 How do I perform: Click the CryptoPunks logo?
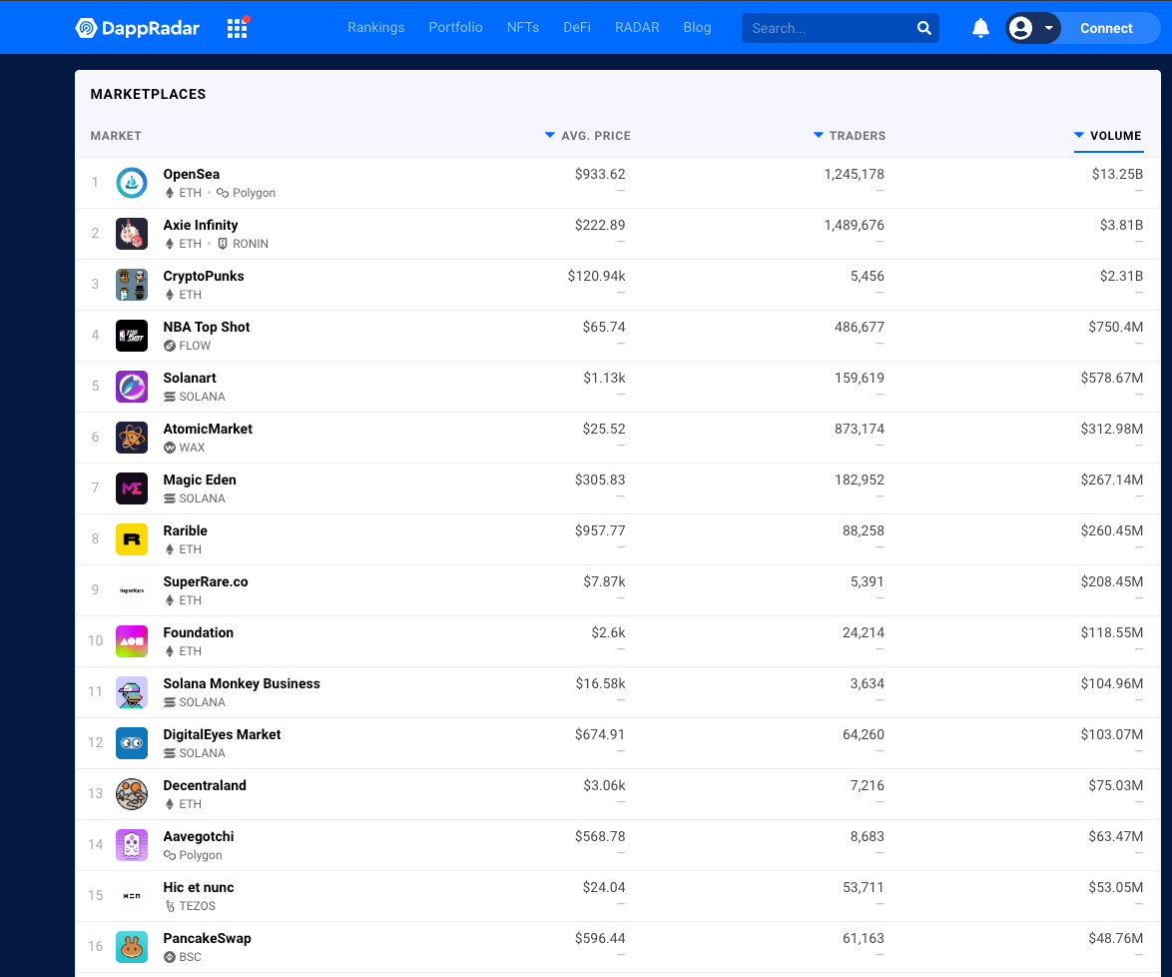pyautogui.click(x=132, y=285)
